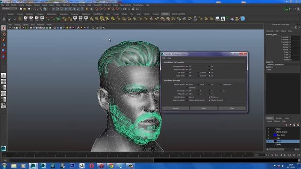Open shelf options menu at left of shelf

[x=4, y=19]
